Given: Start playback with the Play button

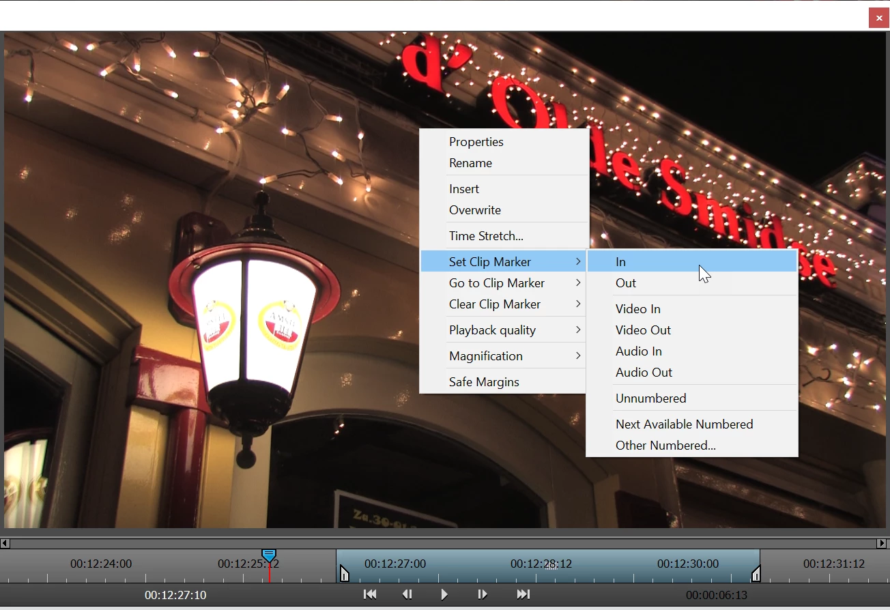Looking at the screenshot, I should pos(444,594).
